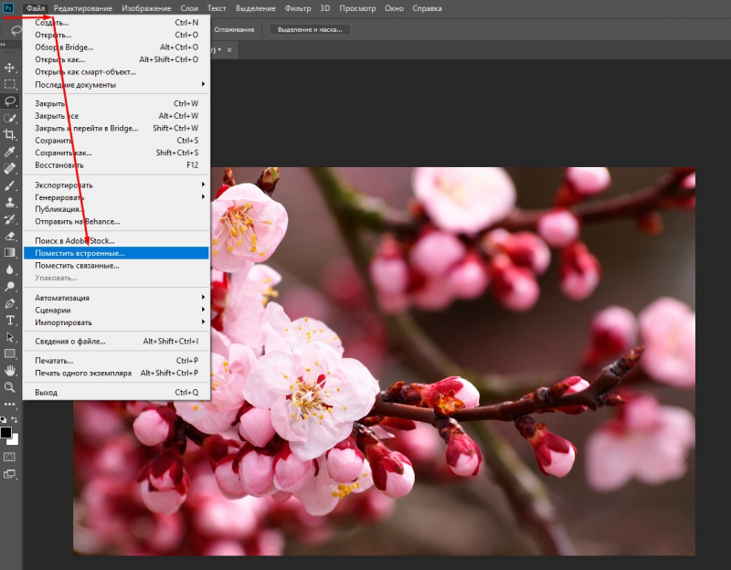731x570 pixels.
Task: Open the Изображение menu
Action: tap(146, 8)
